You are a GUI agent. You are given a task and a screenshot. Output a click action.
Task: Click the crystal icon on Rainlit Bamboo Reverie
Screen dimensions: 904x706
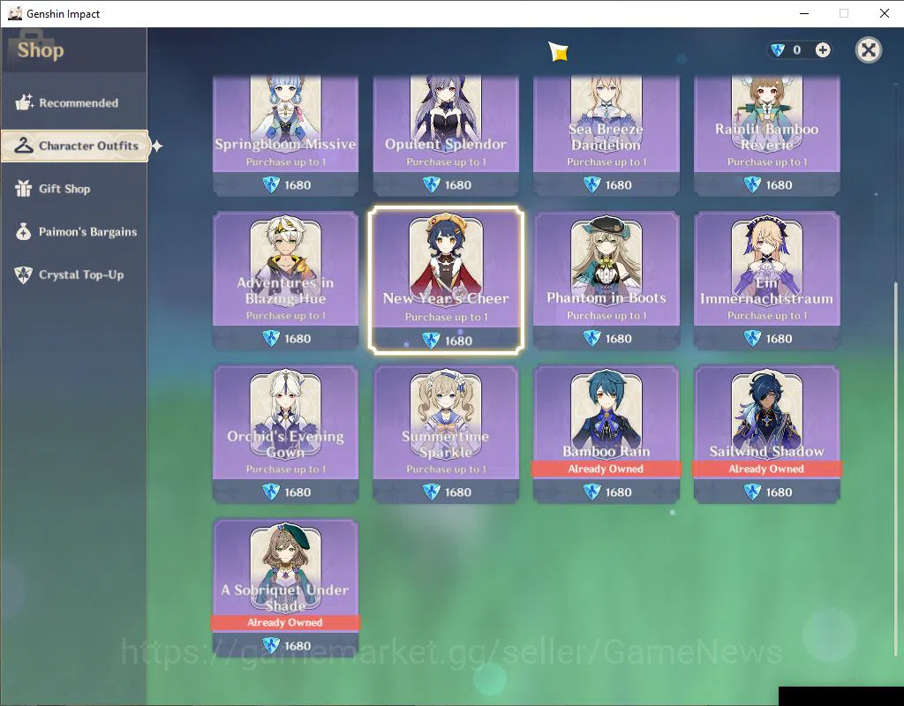[752, 184]
